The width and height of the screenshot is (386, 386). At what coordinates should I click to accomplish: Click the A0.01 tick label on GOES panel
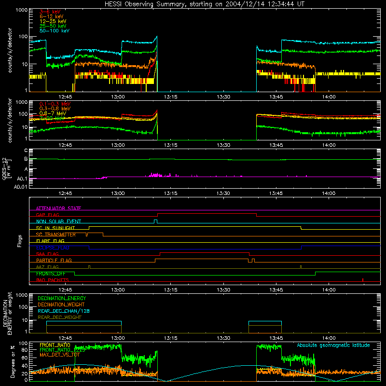click(x=20, y=187)
